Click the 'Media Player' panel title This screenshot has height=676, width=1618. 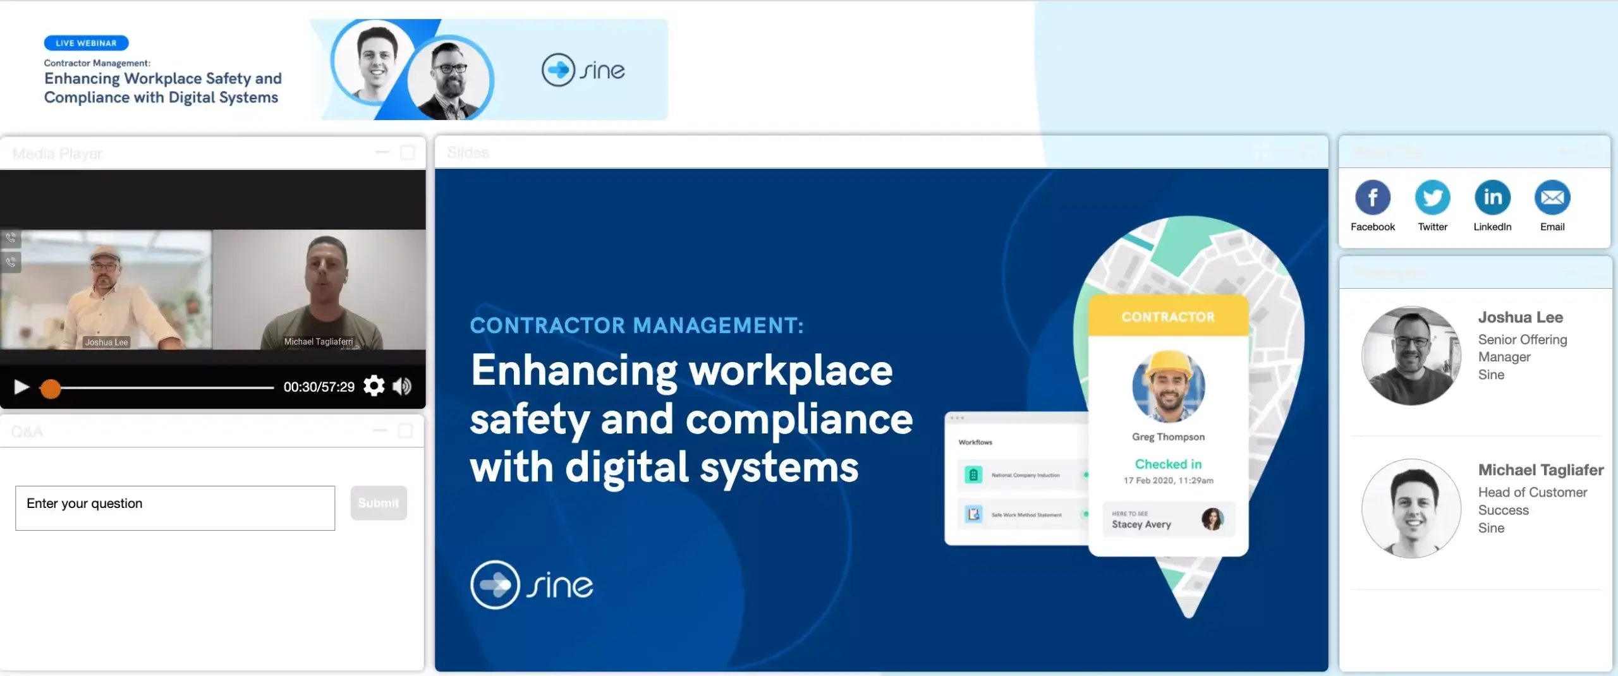pyautogui.click(x=58, y=154)
